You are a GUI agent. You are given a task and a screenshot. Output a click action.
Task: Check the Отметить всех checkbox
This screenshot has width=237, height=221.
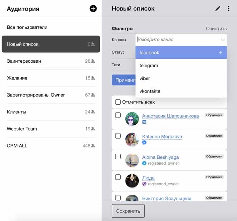tap(118, 102)
